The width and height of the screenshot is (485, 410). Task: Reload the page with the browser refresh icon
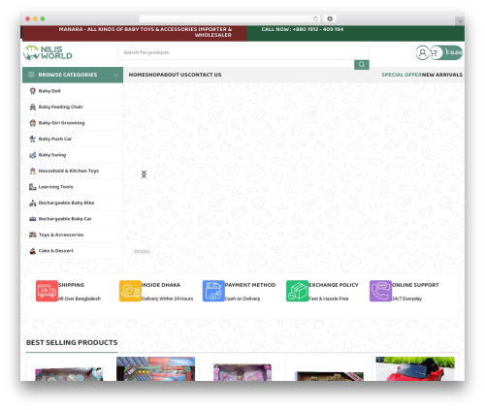[315, 19]
